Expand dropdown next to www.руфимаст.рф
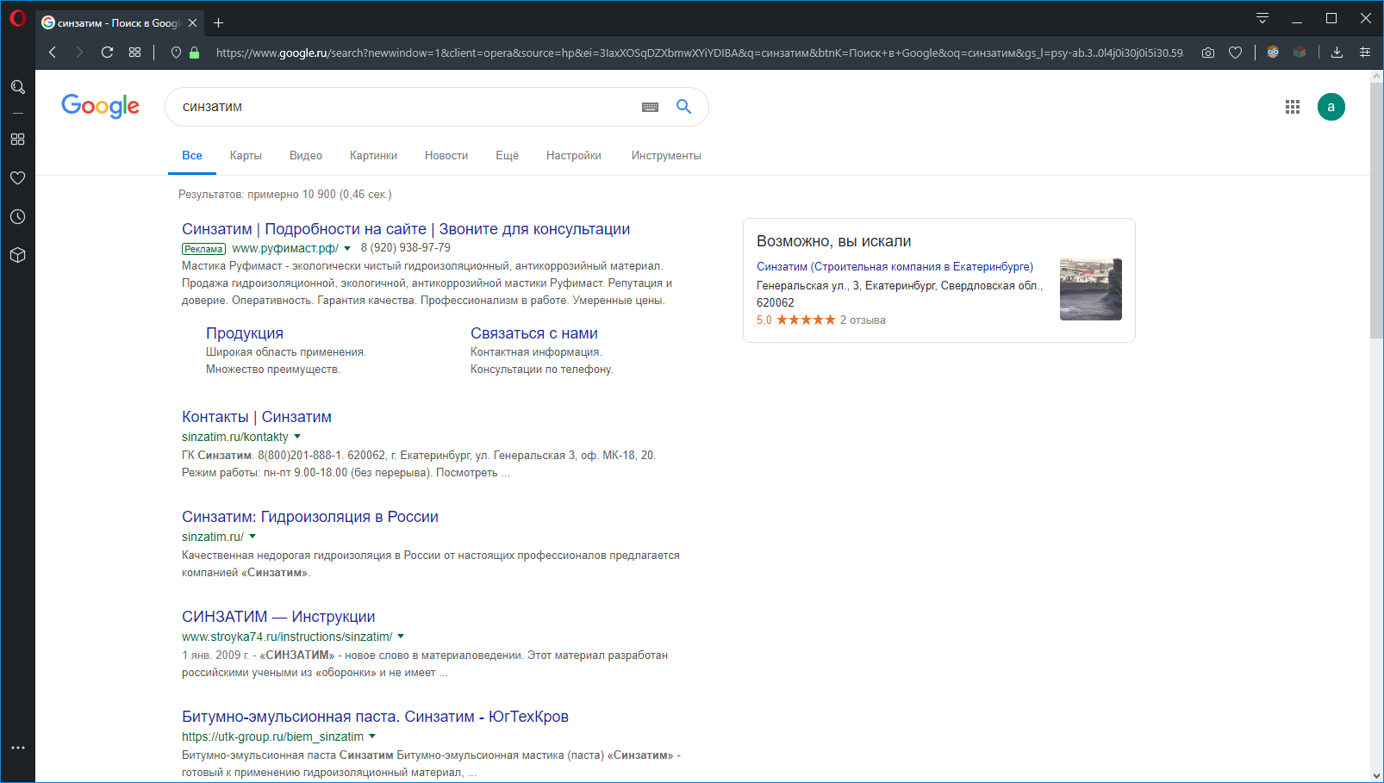The height and width of the screenshot is (783, 1384). pos(347,249)
